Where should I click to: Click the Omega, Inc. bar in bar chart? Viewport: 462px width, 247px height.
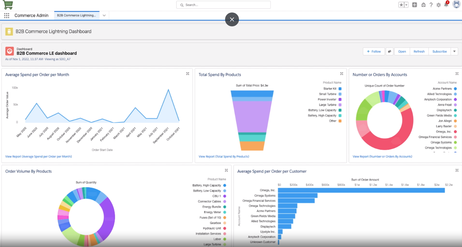click(361, 190)
